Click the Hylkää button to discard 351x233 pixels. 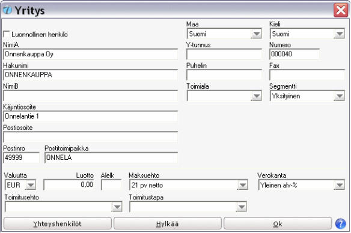168,223
